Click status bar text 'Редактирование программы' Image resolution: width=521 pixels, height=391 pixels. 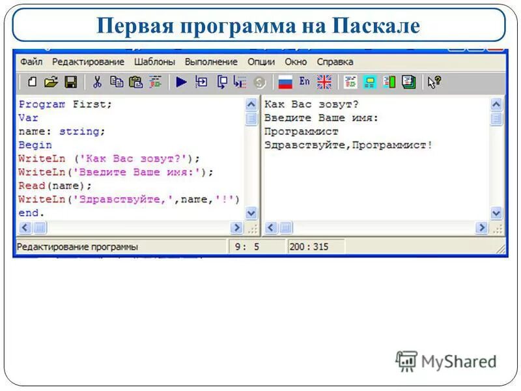coord(77,247)
